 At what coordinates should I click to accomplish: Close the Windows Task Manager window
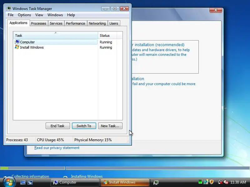pos(124,9)
